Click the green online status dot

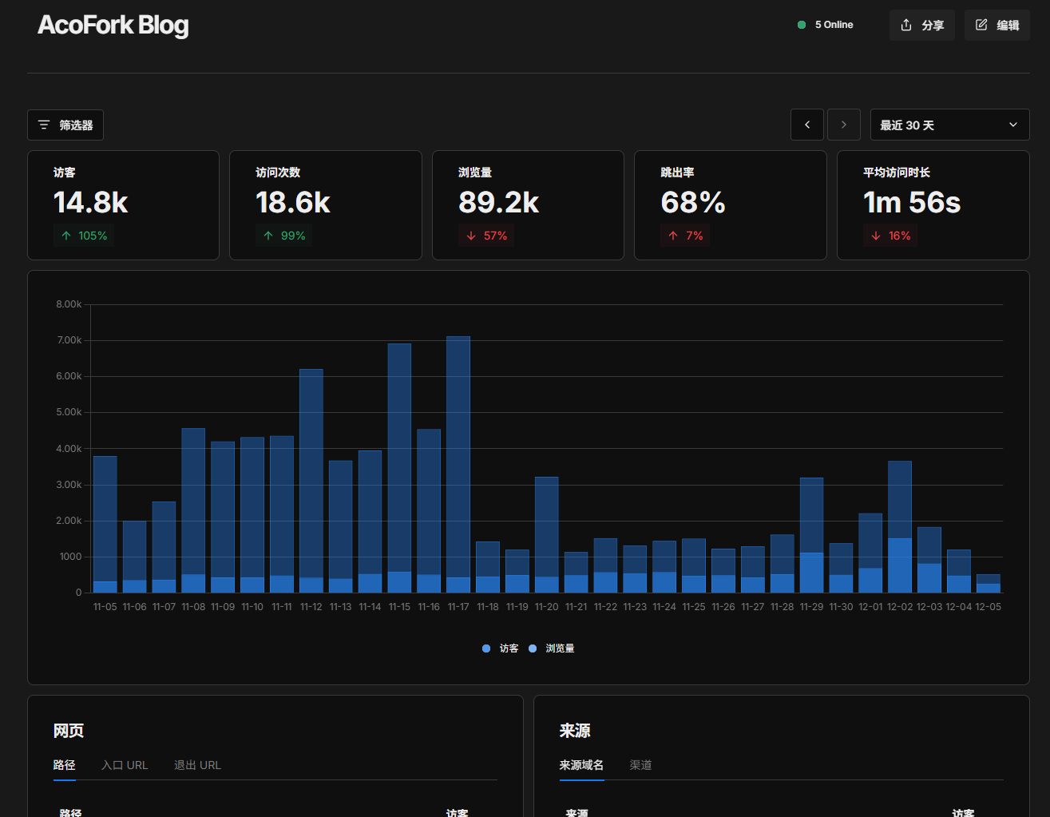click(x=802, y=25)
